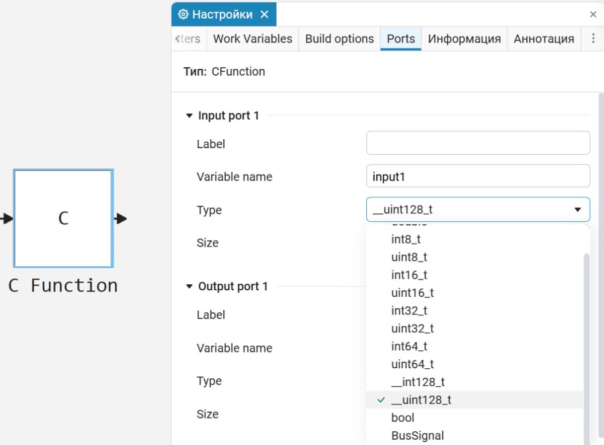
Task: Collapse the Input port 1 section
Action: (x=190, y=116)
